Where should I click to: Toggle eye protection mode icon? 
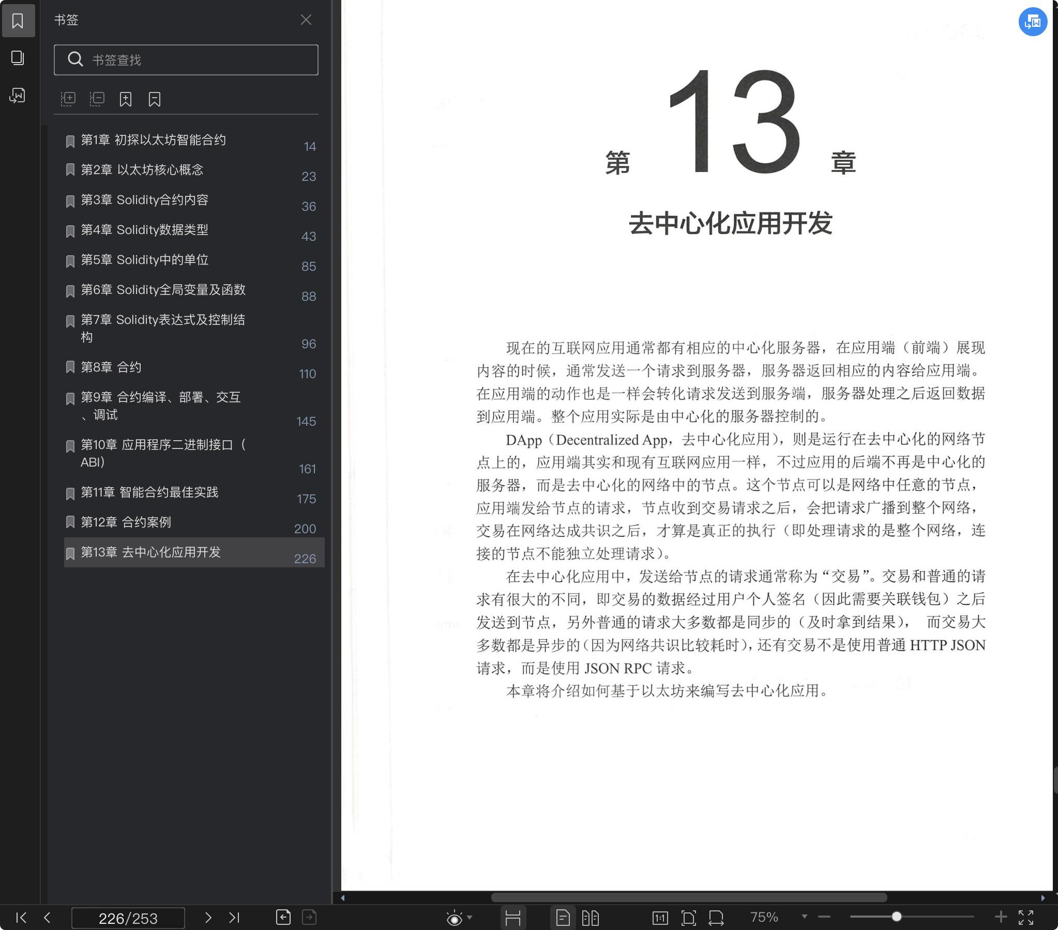pos(455,918)
